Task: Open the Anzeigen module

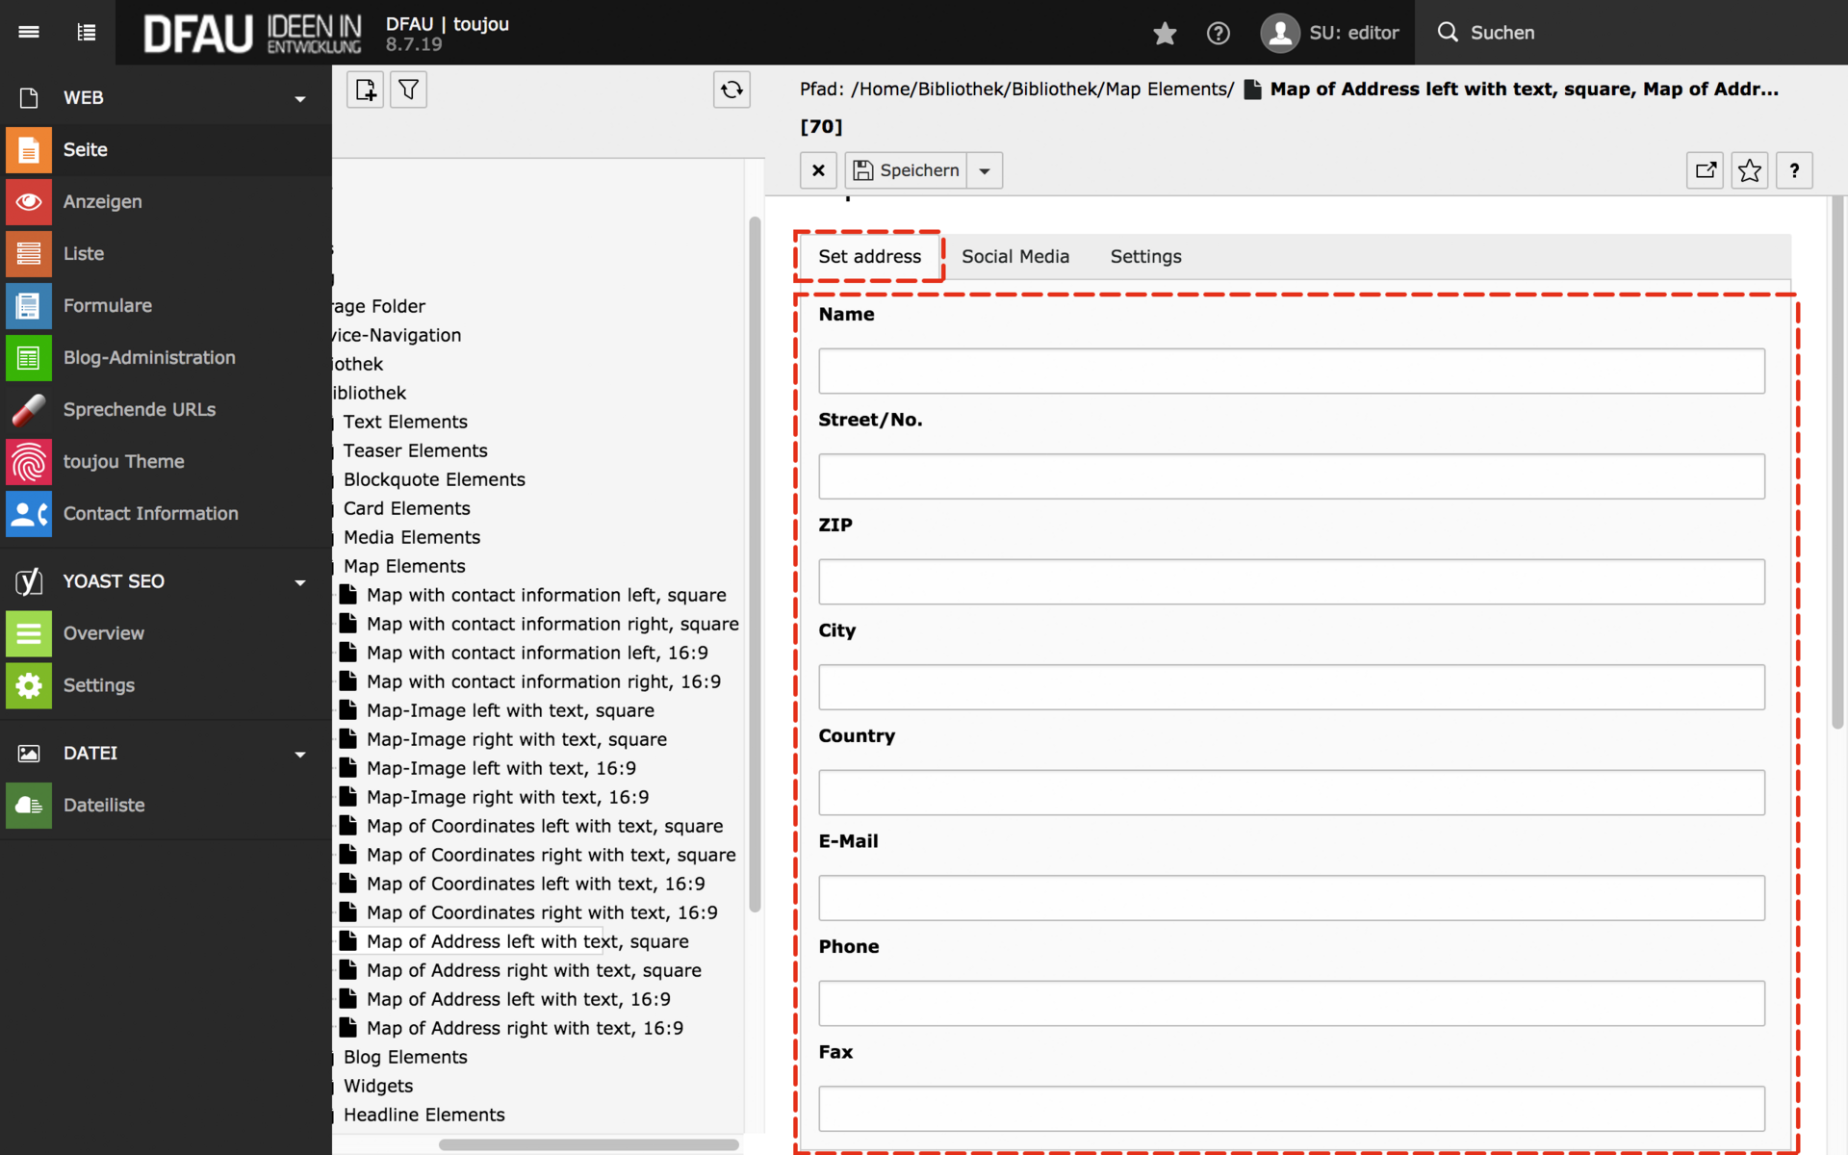Action: [166, 201]
